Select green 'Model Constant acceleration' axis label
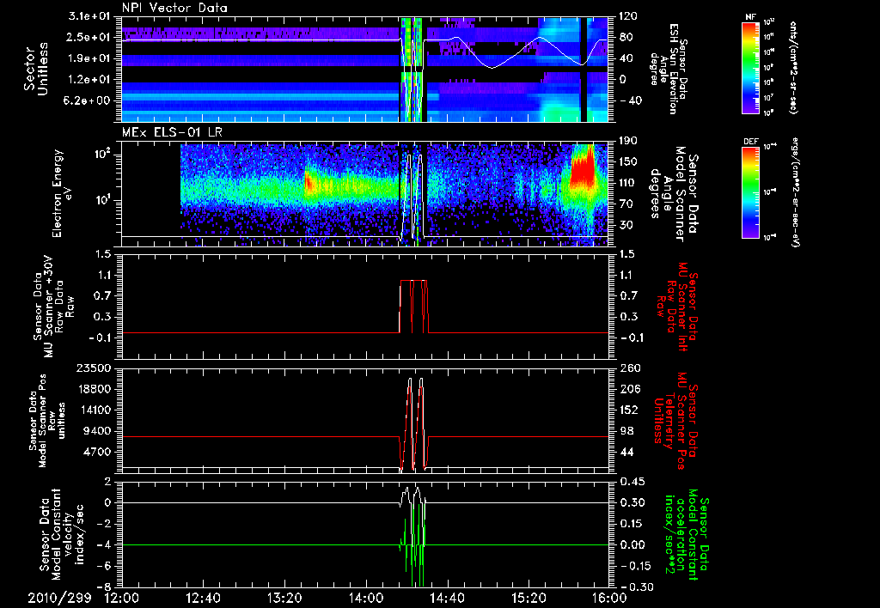 [x=686, y=534]
